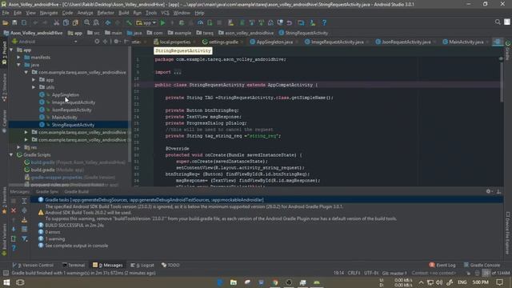
Task: Select AppSingleton in the project tree
Action: point(66,94)
